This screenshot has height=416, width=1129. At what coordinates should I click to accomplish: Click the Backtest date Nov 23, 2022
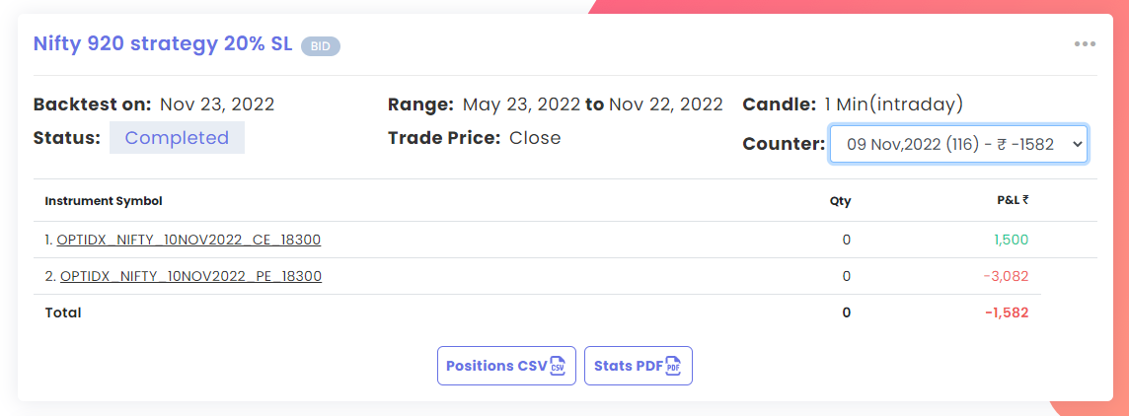[217, 104]
